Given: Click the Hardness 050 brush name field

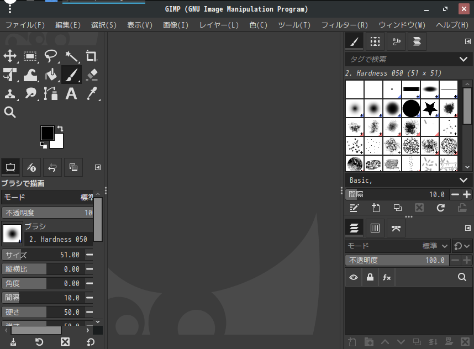Looking at the screenshot, I should click(x=59, y=240).
